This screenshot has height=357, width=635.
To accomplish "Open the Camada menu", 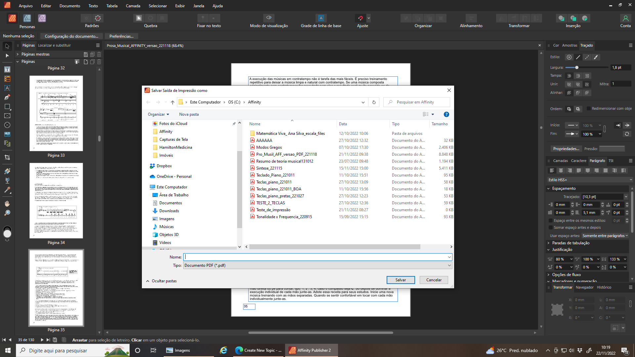I will click(x=133, y=6).
